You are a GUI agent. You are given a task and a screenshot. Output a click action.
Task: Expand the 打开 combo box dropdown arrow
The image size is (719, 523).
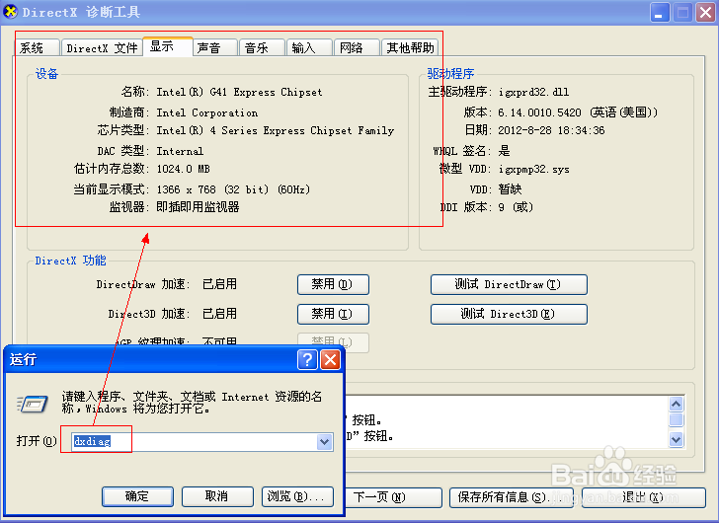324,442
